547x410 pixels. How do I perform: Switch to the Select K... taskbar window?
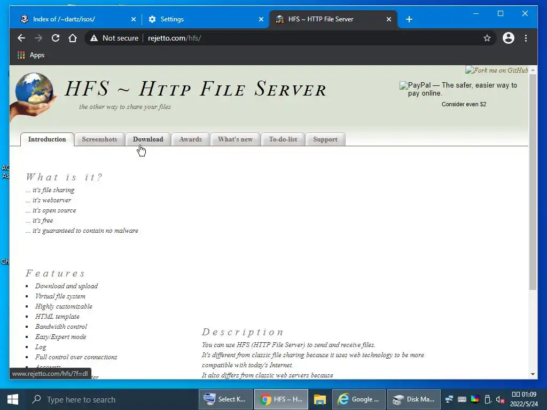225,399
